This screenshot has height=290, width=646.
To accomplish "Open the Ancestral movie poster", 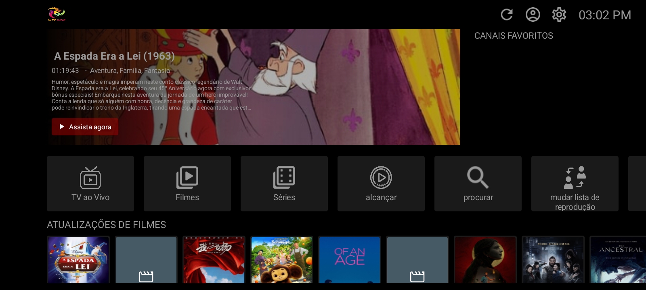I will (618, 260).
